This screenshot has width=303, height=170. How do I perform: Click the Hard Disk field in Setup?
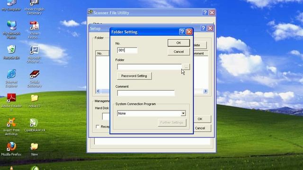pos(106,117)
